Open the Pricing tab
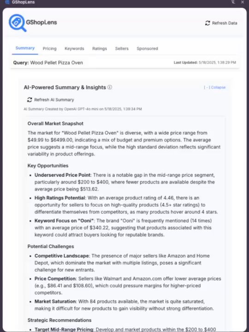 pos(49,48)
